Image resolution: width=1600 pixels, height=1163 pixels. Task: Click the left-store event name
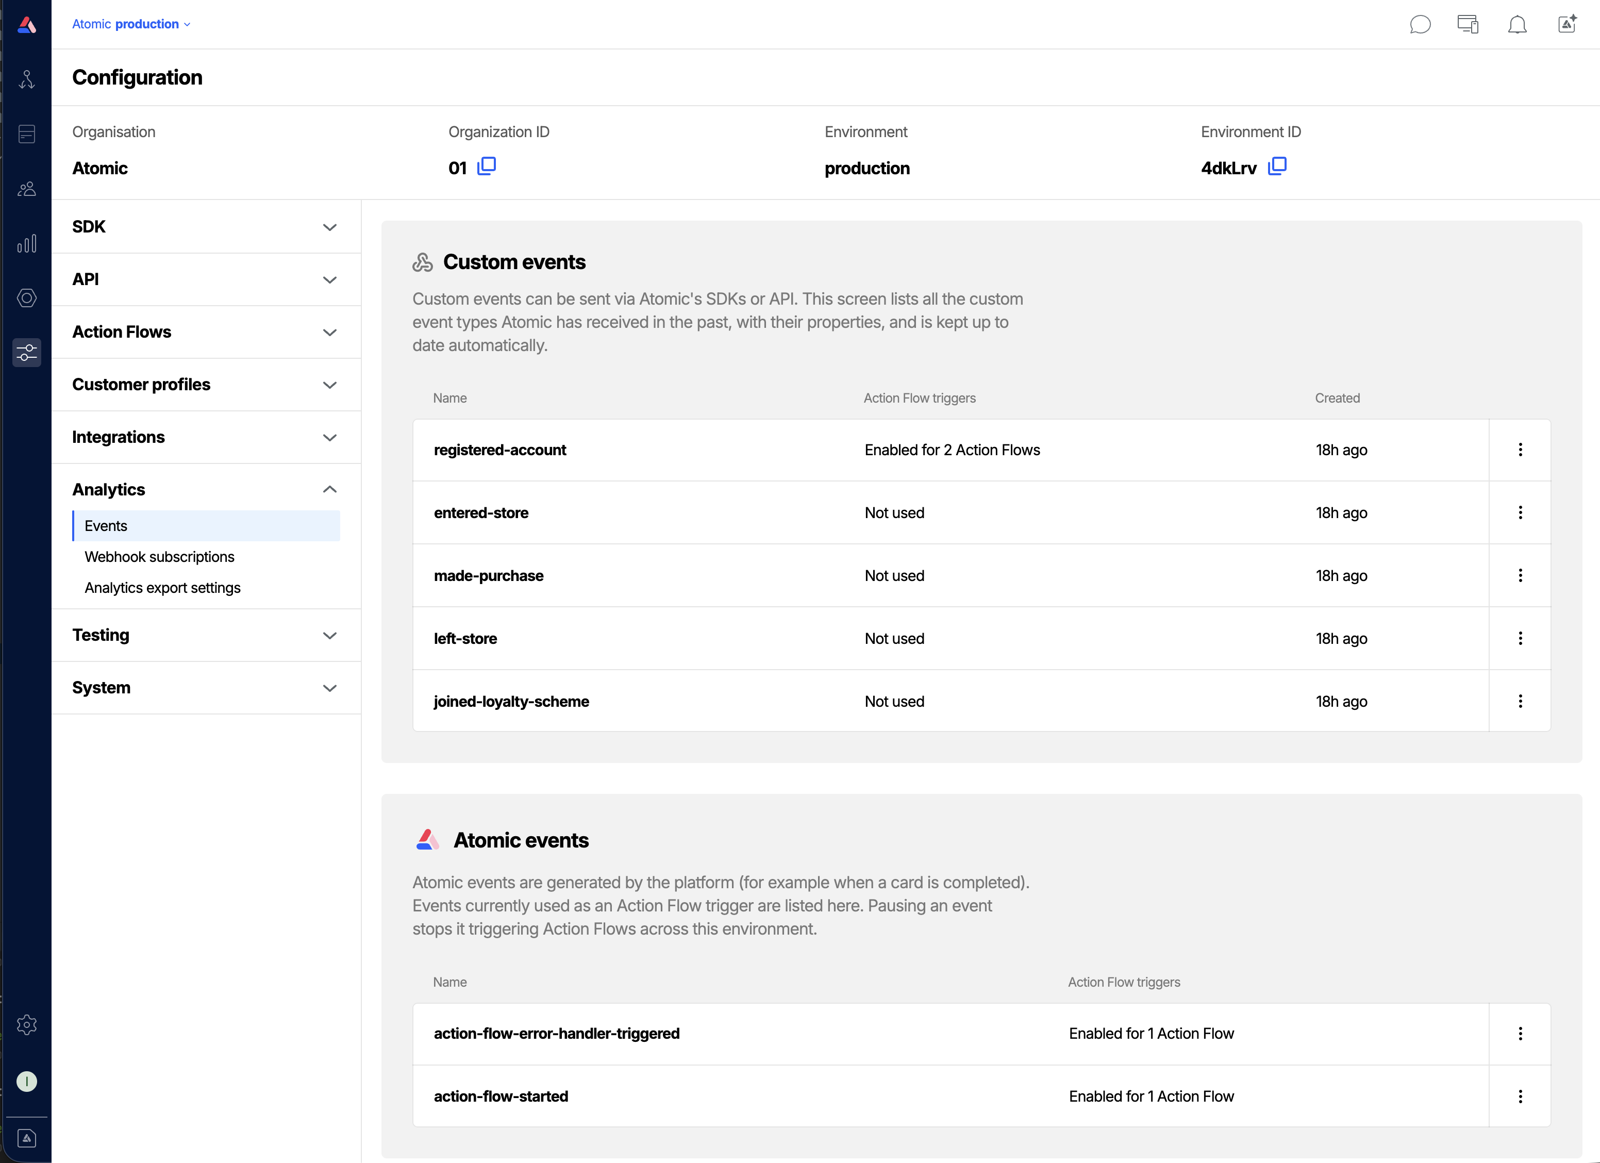[x=465, y=639]
